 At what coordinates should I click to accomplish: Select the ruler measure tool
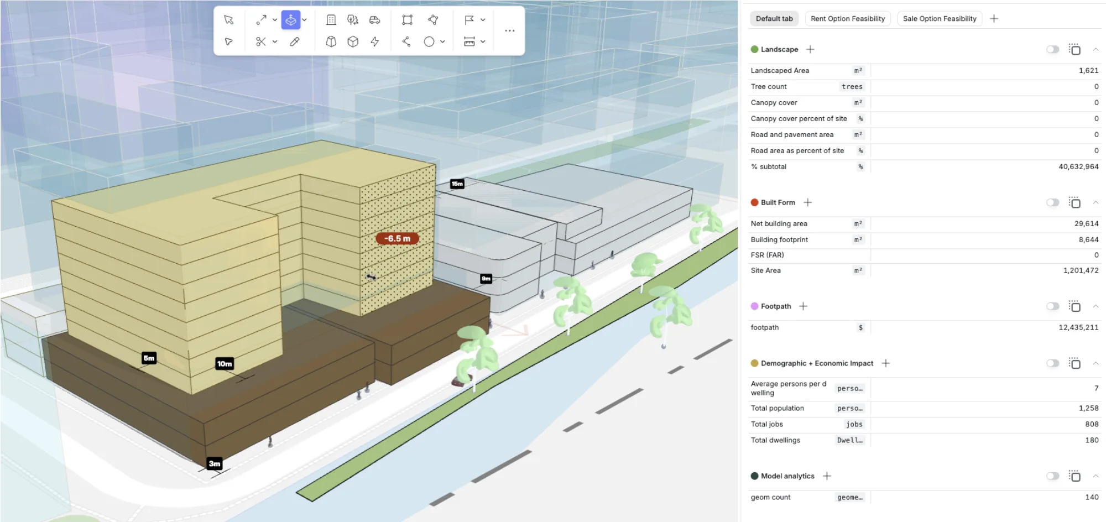point(469,41)
